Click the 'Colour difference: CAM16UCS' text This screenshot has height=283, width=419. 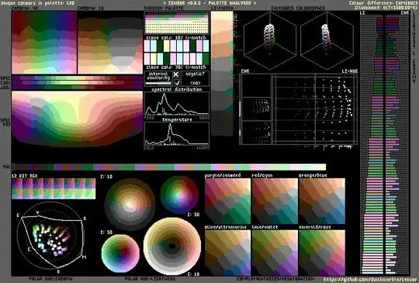383,3
